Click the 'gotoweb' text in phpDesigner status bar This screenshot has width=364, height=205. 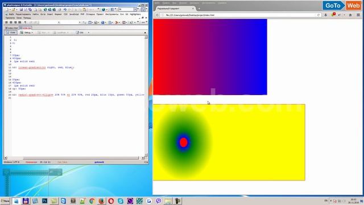[99, 162]
